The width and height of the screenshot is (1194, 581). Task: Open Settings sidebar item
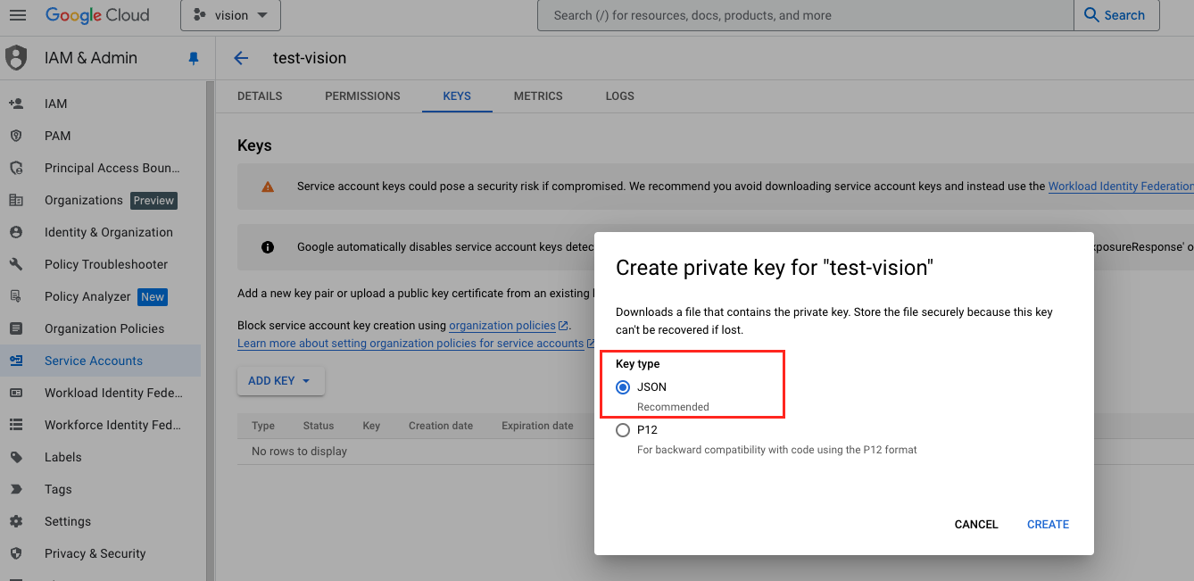(x=100, y=521)
